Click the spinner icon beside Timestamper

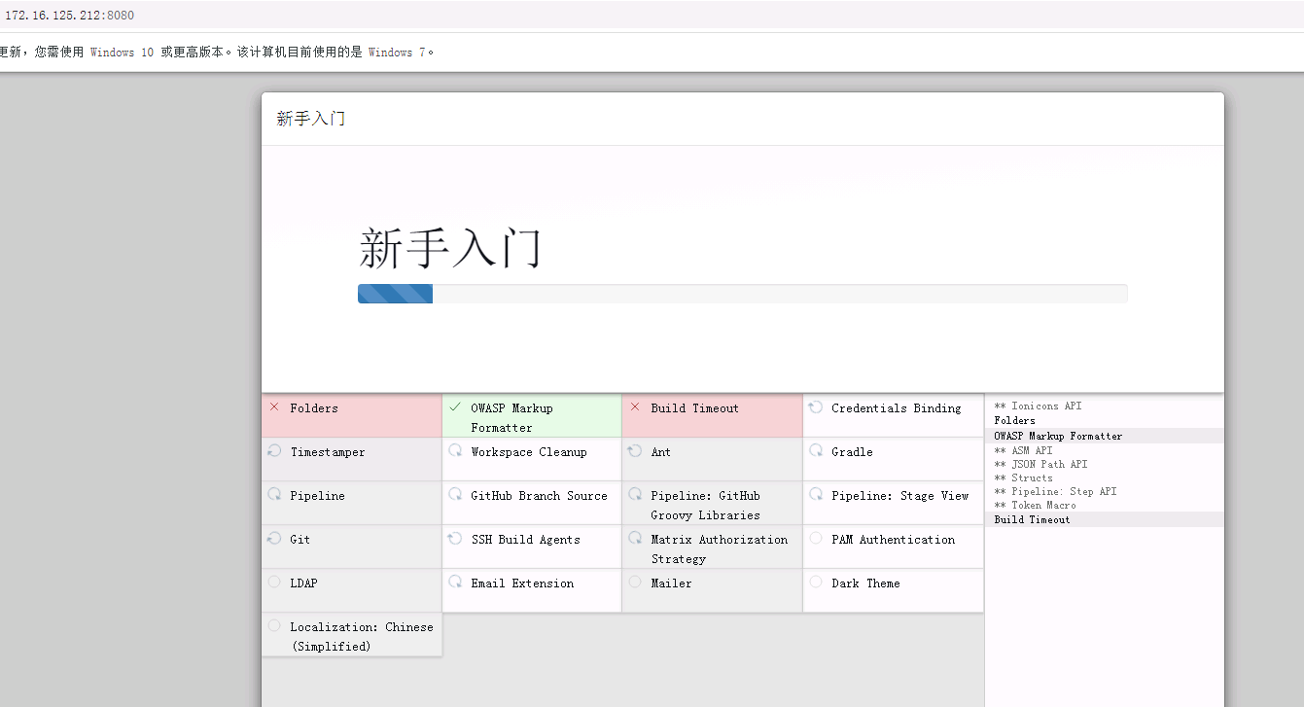(x=274, y=451)
